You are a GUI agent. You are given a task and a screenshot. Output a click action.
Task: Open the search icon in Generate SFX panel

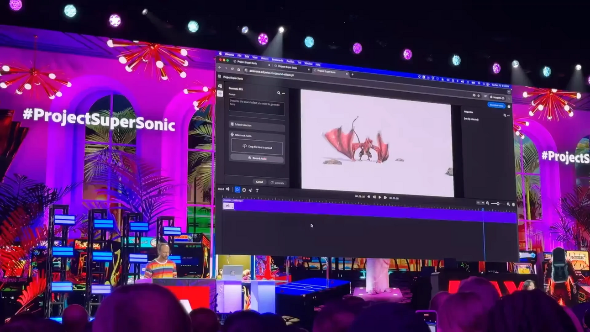[279, 93]
